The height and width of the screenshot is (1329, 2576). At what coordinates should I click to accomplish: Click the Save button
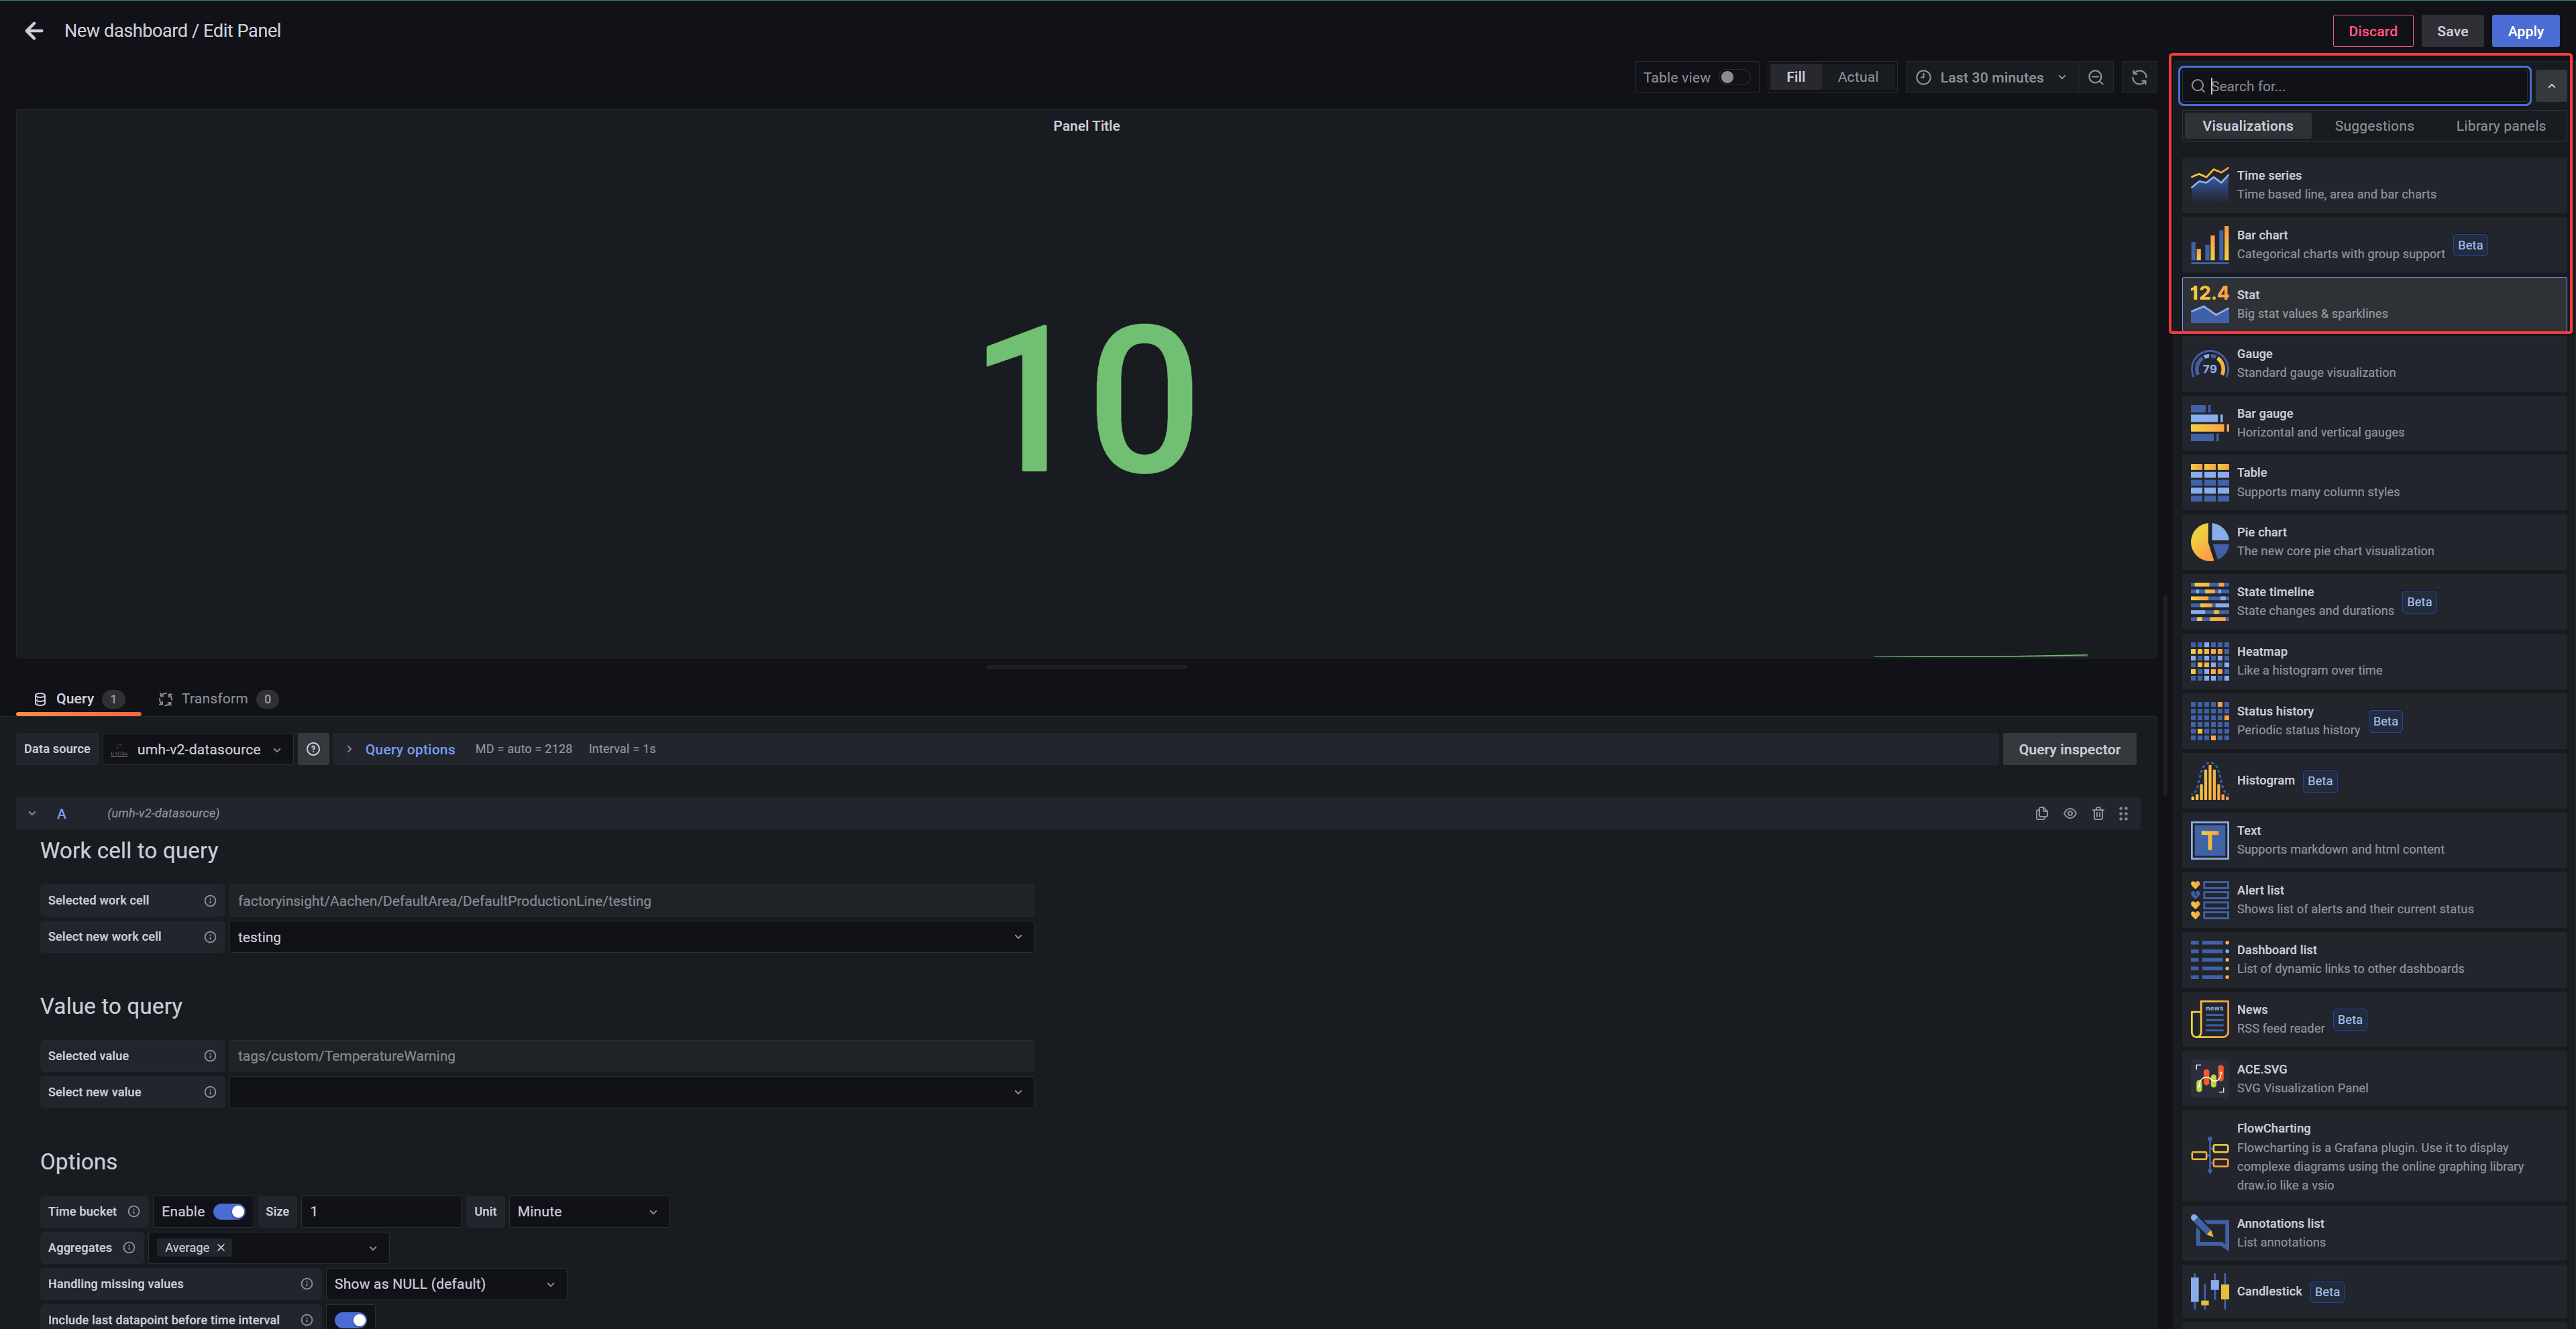[x=2452, y=31]
